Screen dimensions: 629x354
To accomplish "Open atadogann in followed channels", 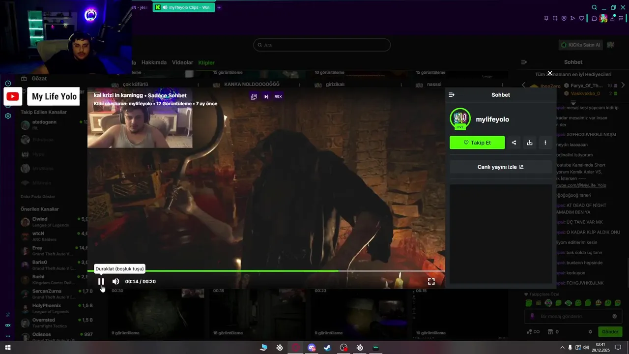I will (x=53, y=124).
